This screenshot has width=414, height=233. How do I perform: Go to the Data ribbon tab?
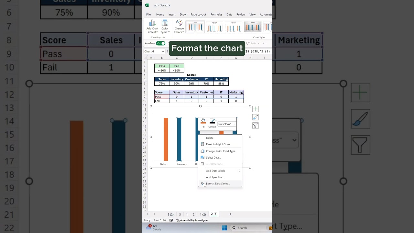pos(229,15)
